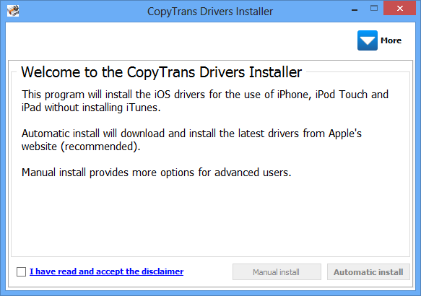Close the CopyTrans Drivers Installer window

coord(399,9)
